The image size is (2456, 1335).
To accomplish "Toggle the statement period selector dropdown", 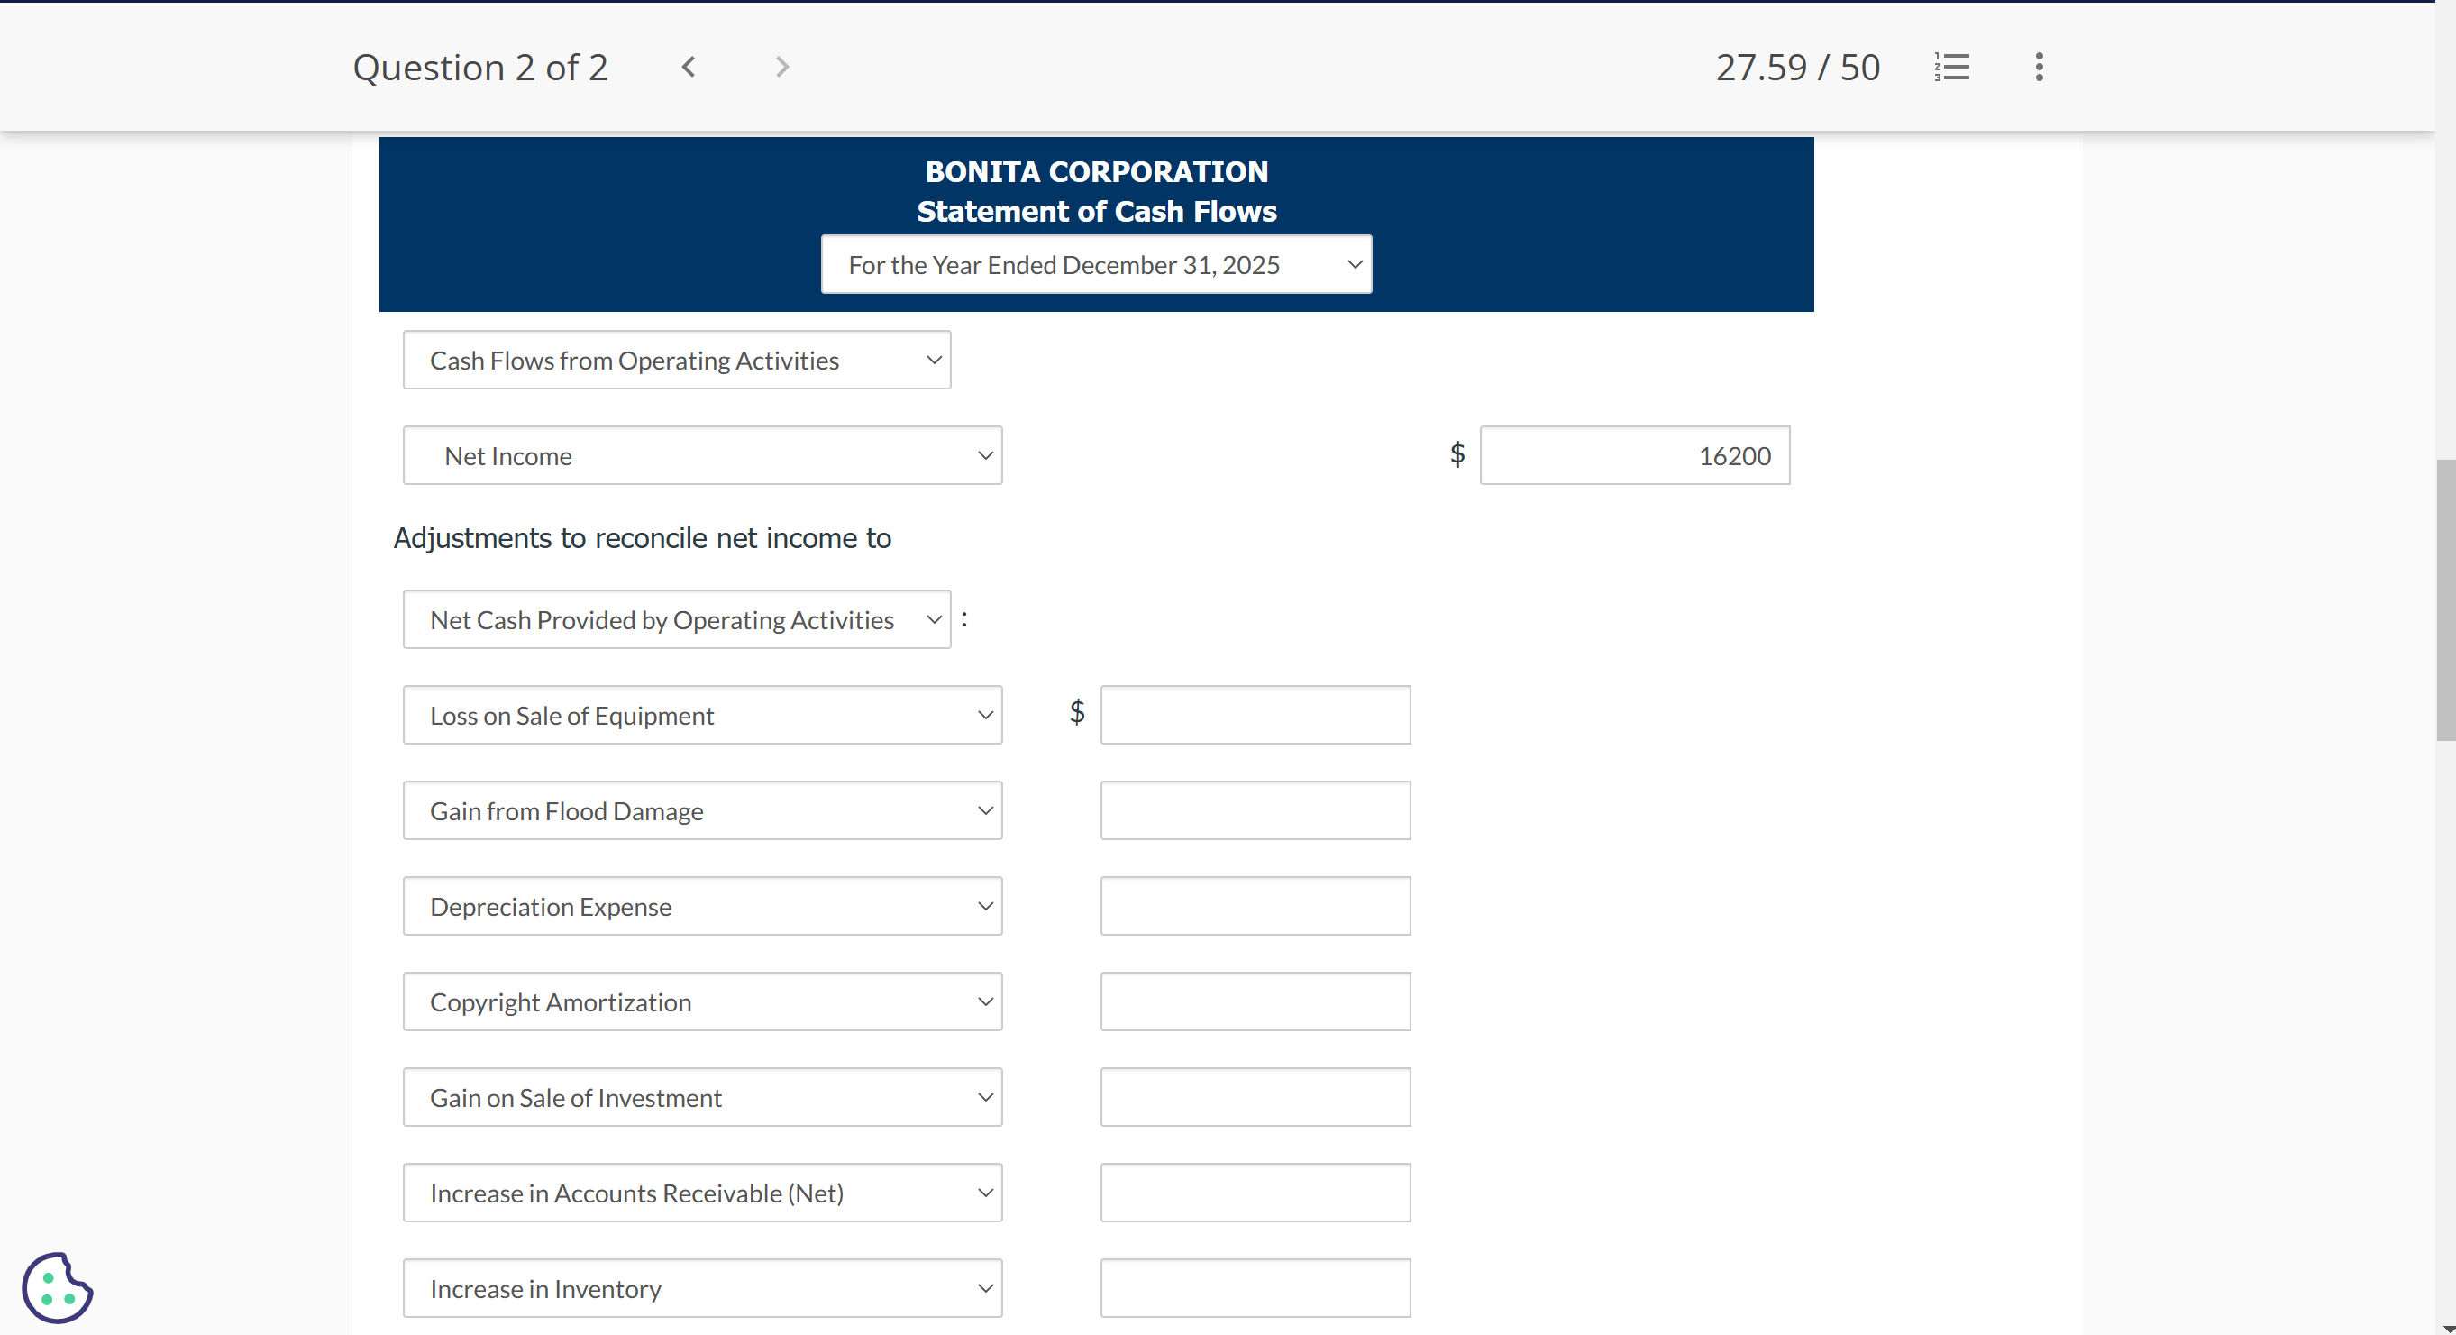I will [1098, 263].
